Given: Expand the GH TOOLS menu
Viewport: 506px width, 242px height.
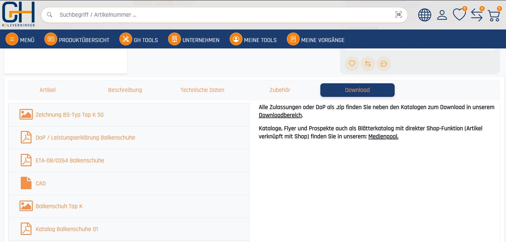Looking at the screenshot, I should (x=139, y=40).
